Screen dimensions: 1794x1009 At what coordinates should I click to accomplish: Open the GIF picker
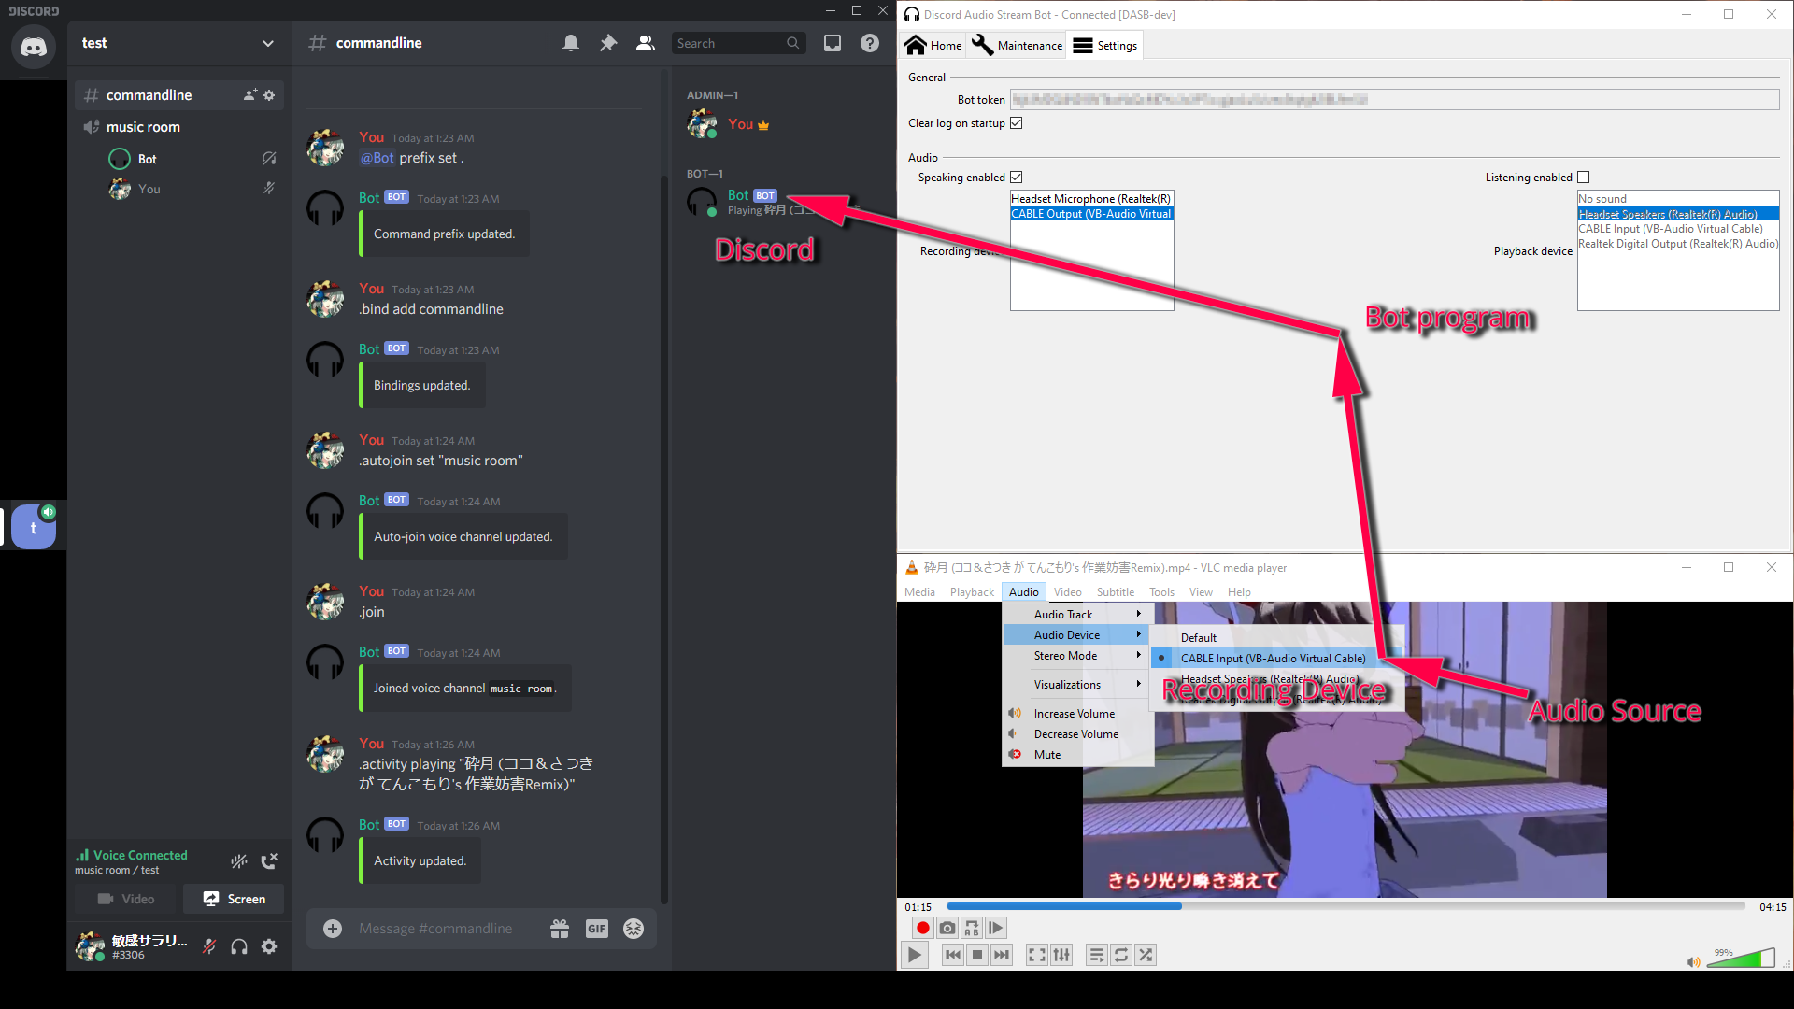pos(596,929)
